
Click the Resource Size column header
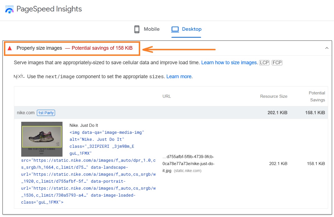coord(274,96)
